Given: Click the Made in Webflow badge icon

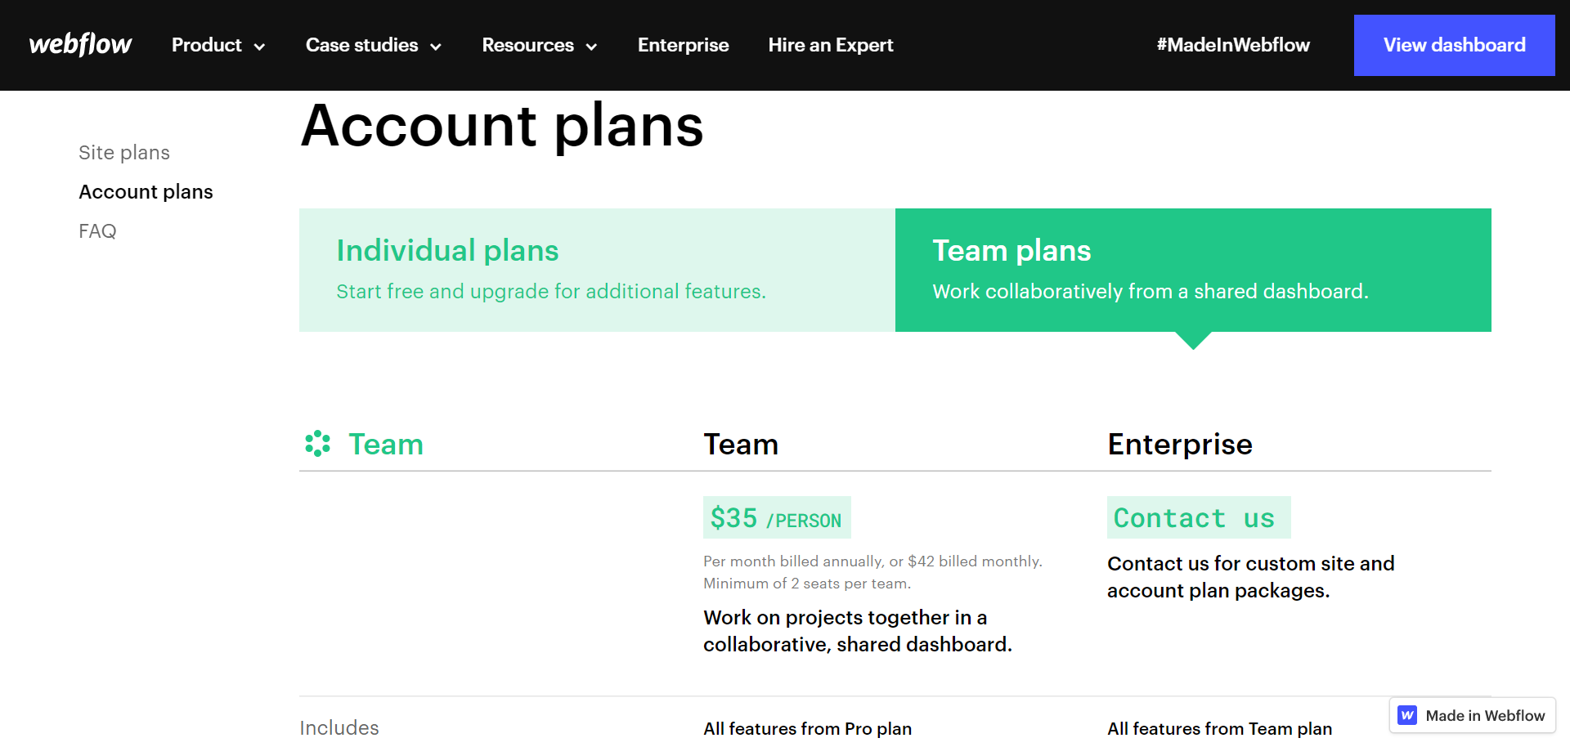Looking at the screenshot, I should point(1407,715).
